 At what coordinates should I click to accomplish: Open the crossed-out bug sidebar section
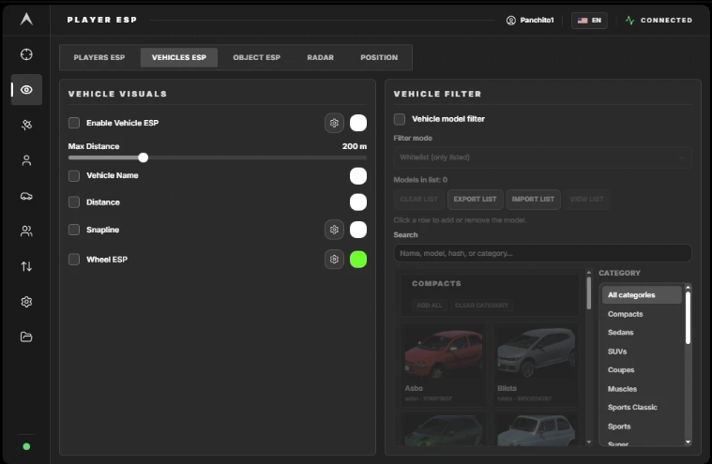(x=26, y=125)
